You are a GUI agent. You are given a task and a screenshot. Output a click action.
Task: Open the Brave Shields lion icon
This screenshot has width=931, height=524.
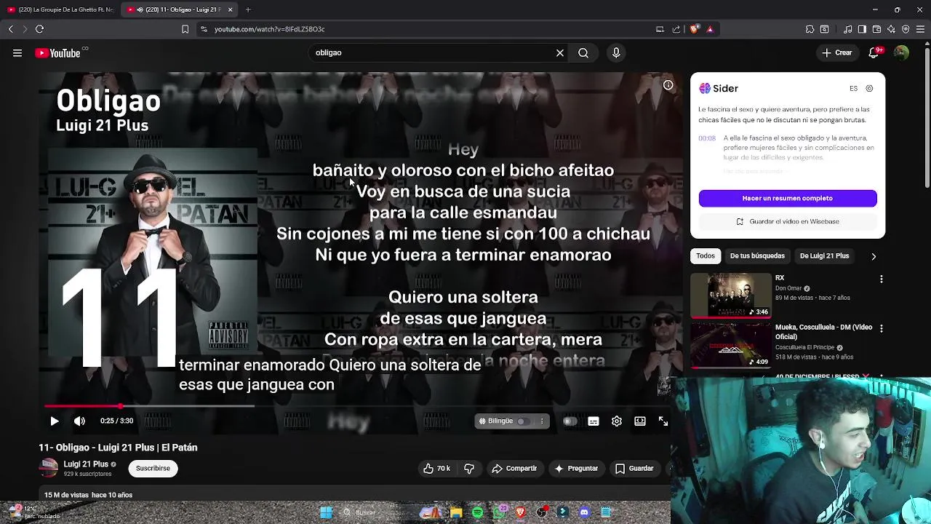pyautogui.click(x=694, y=29)
